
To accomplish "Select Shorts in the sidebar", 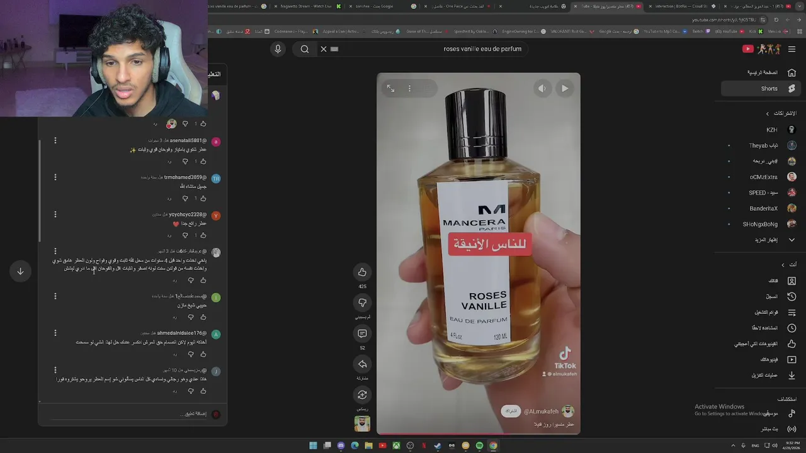I will pyautogui.click(x=761, y=89).
